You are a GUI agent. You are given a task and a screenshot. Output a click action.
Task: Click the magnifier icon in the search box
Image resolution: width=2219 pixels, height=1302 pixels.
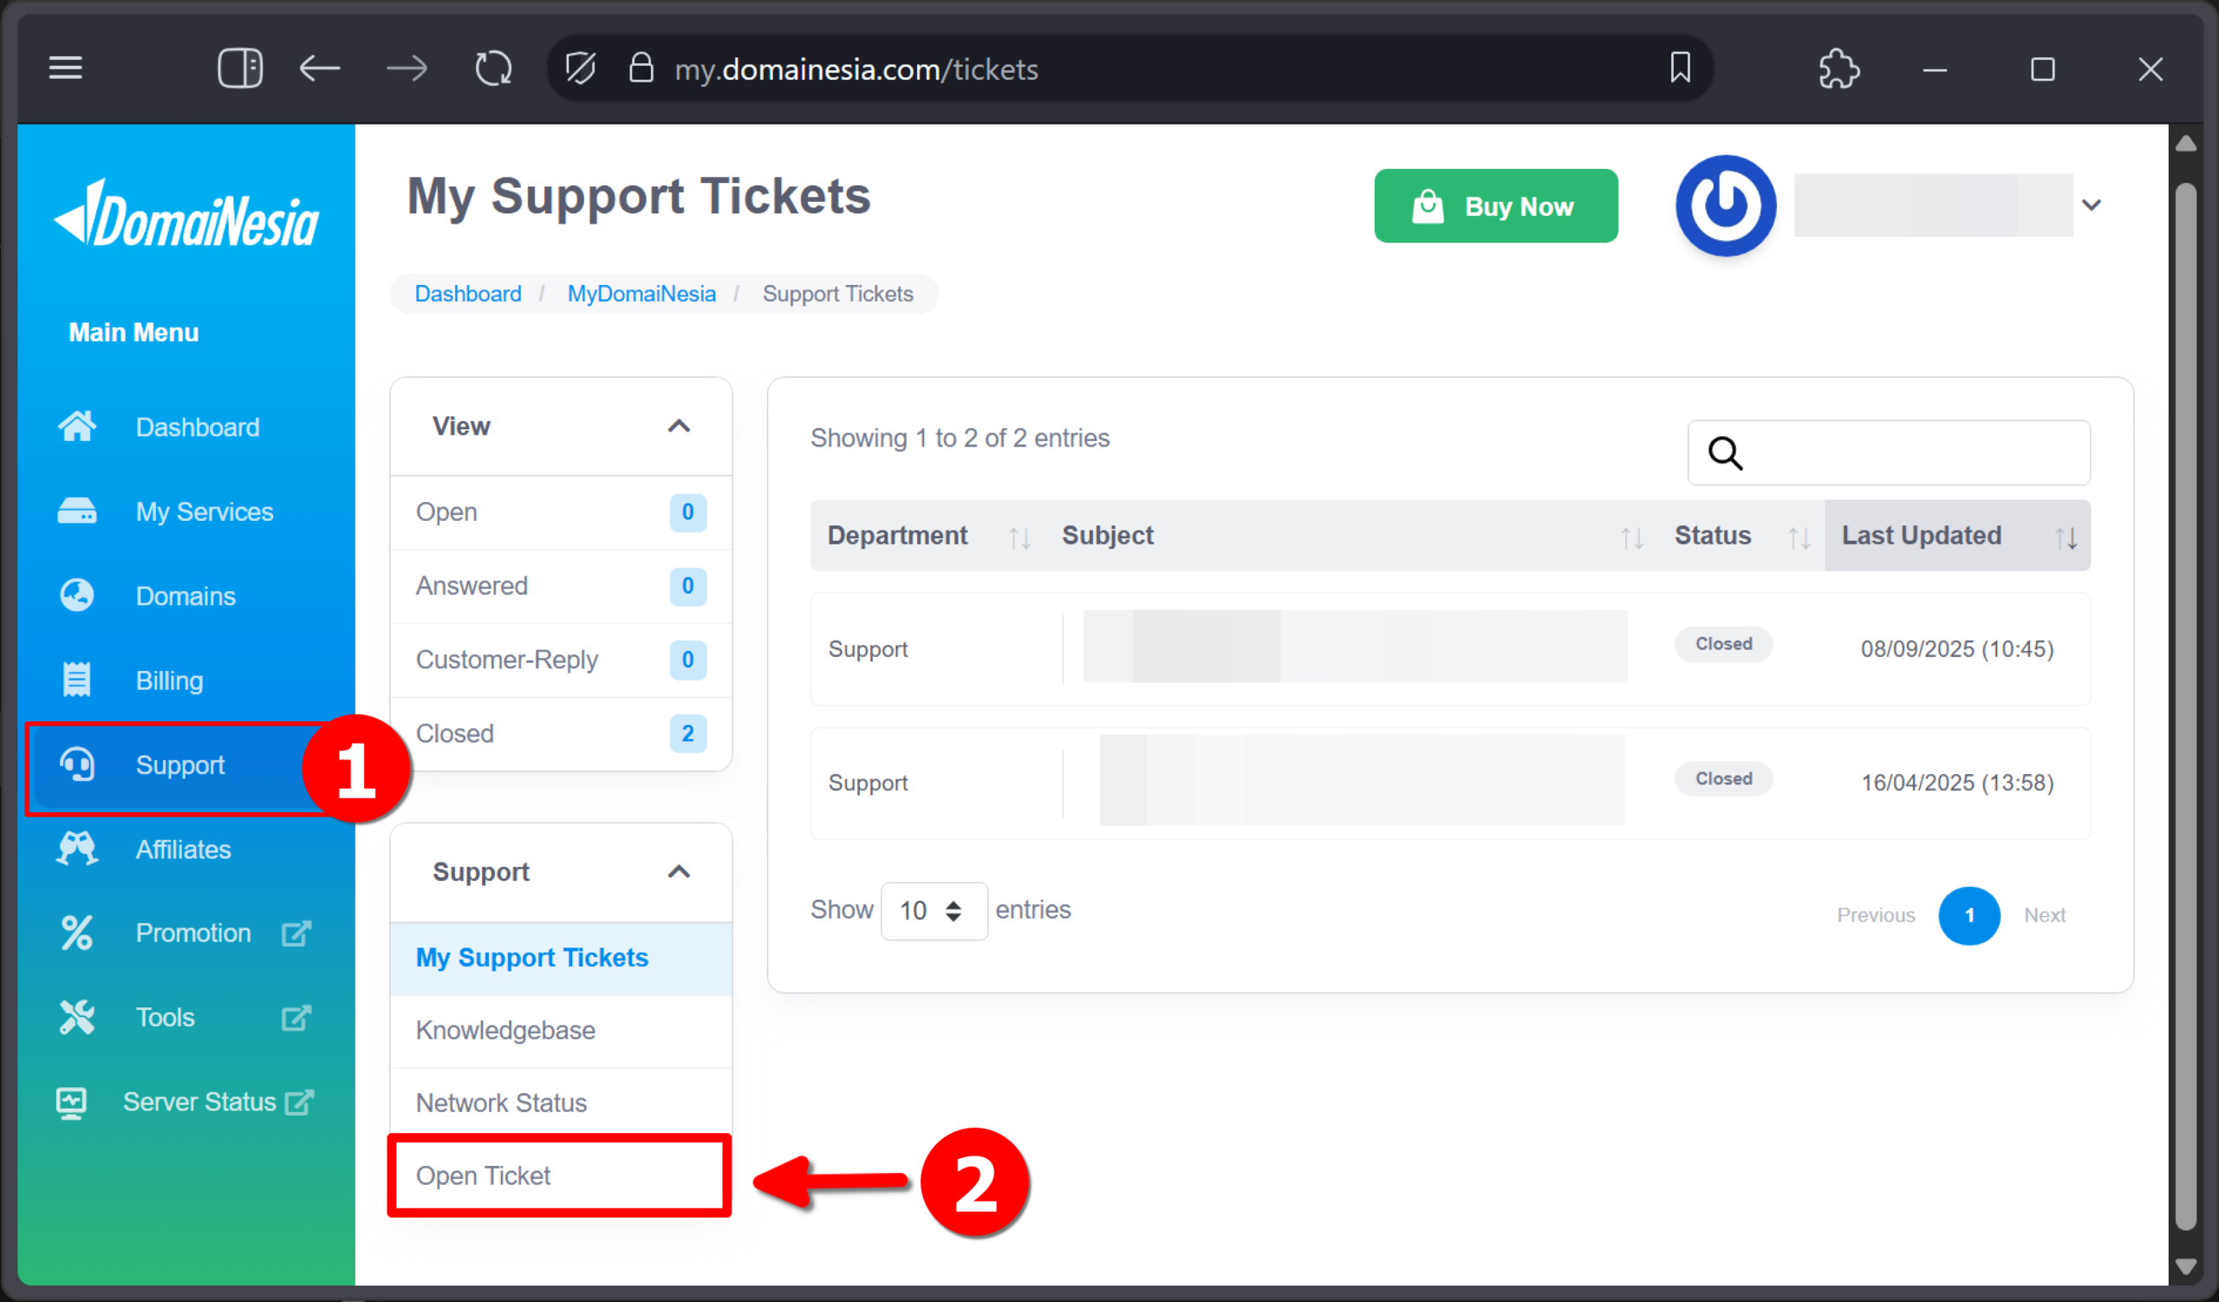[x=1725, y=453]
